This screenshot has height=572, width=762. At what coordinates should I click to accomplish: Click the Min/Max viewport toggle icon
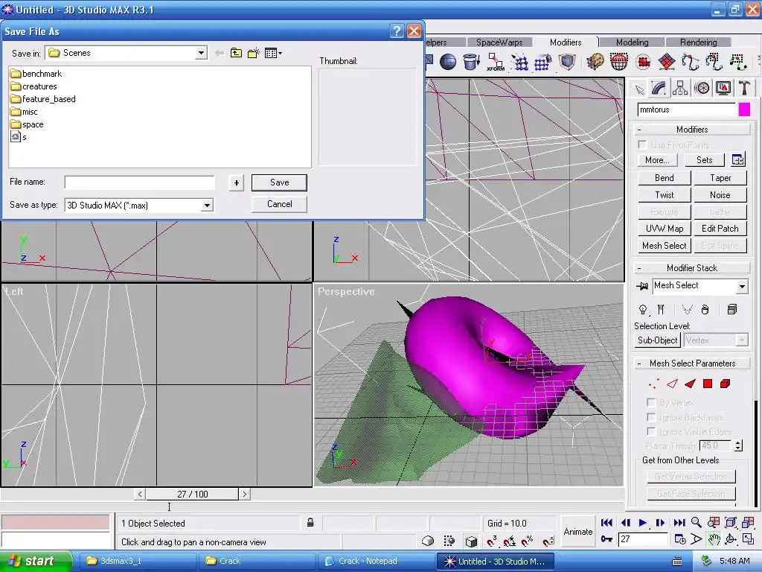point(749,539)
